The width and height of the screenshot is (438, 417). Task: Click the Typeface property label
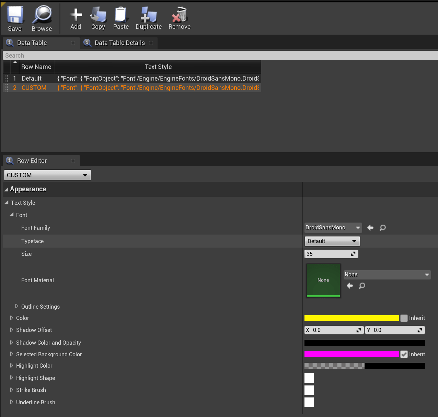33,241
